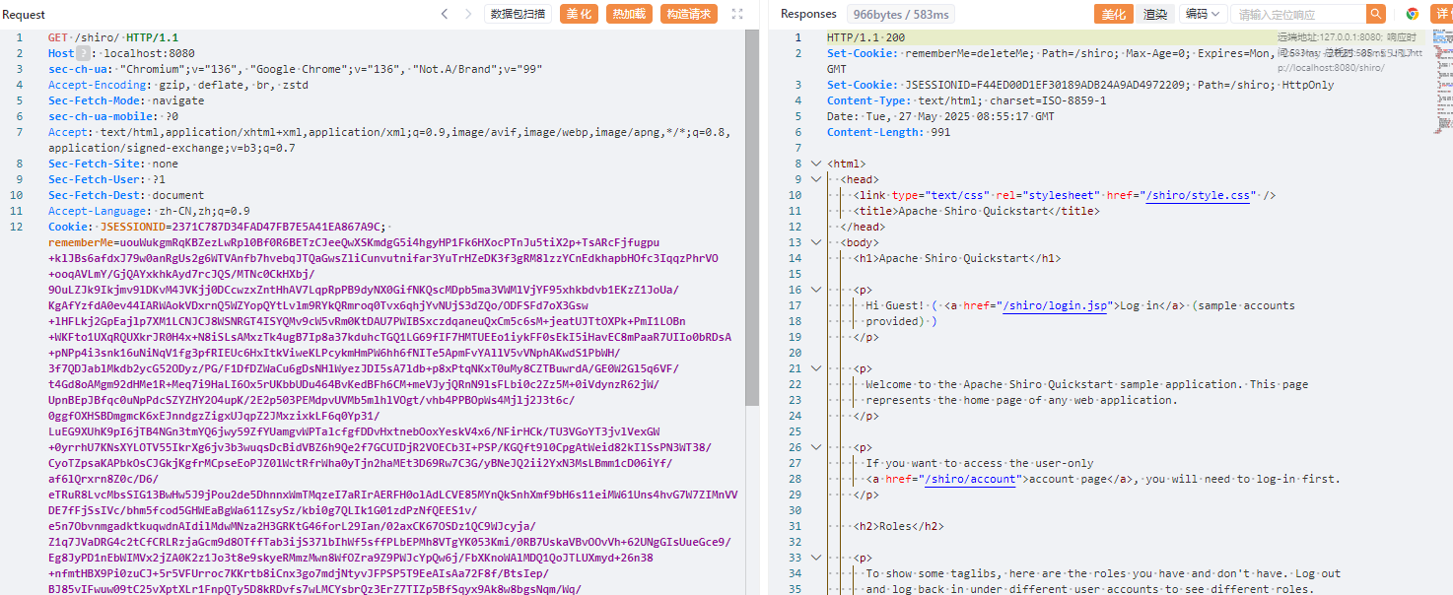Go to the next request arrow
This screenshot has height=595, width=1453.
469,14
